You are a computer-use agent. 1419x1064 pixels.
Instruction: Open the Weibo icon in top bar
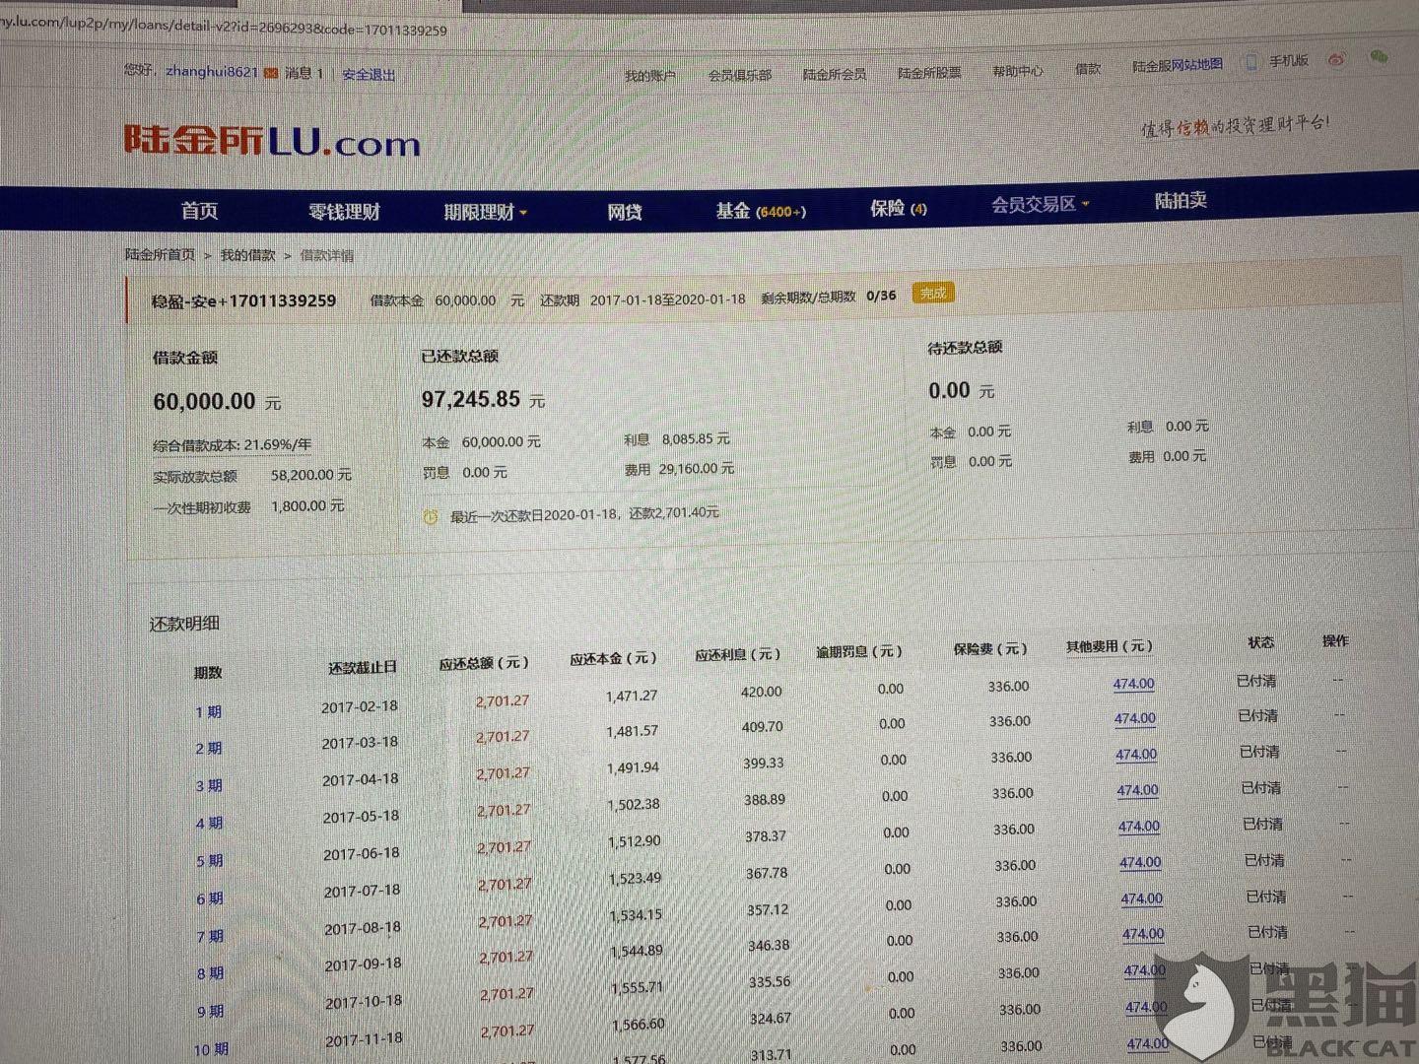[x=1336, y=59]
